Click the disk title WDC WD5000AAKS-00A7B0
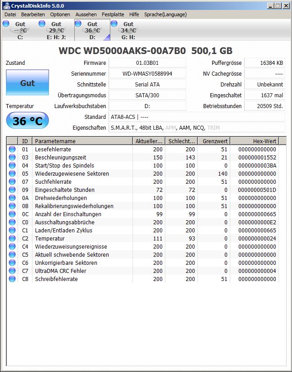 pyautogui.click(x=122, y=51)
